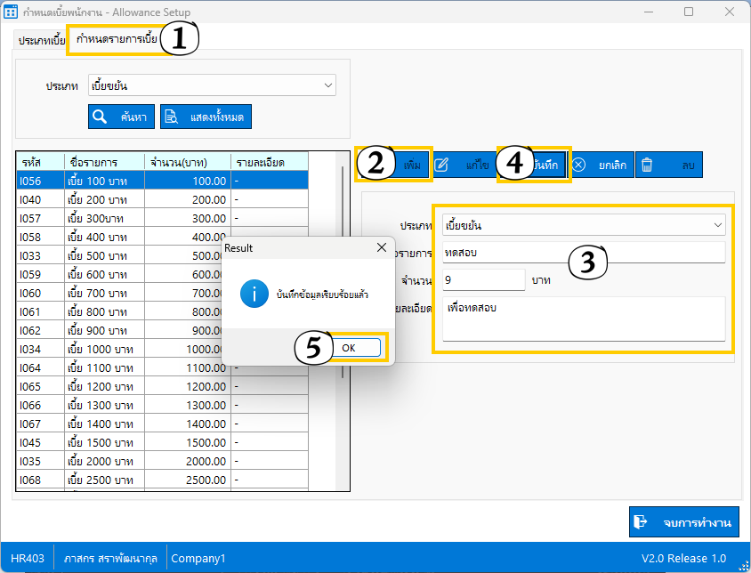The width and height of the screenshot is (751, 573).
Task: Click the magnifier icon on the ค้นหา button
Action: pyautogui.click(x=101, y=117)
